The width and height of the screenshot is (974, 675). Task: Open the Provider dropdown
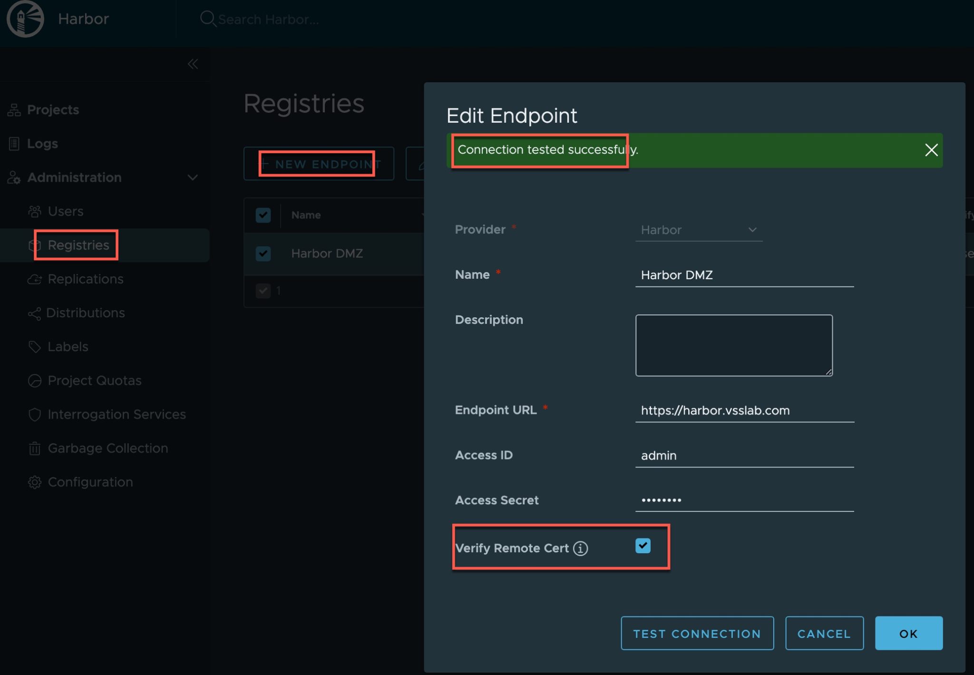(x=699, y=230)
